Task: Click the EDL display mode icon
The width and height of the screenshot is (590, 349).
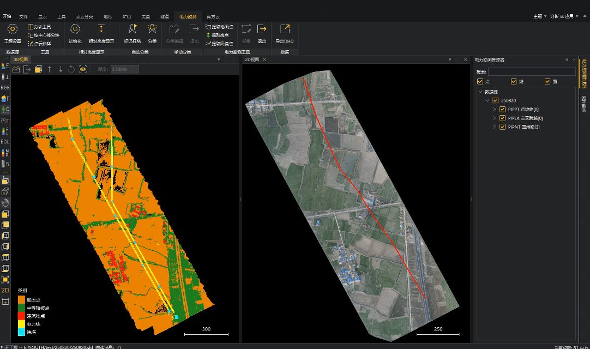Action: click(5, 141)
